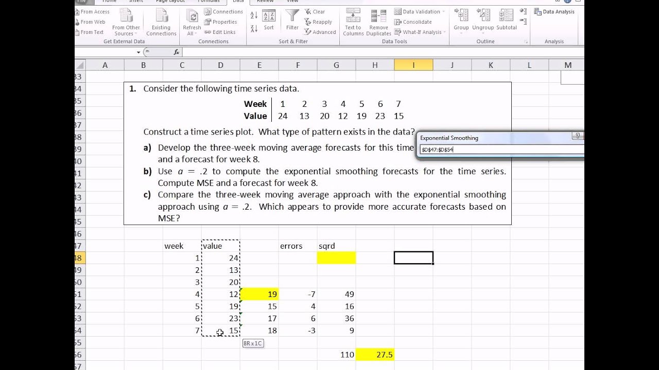
Task: Click Show Detail in Outline group
Action: tap(524, 11)
